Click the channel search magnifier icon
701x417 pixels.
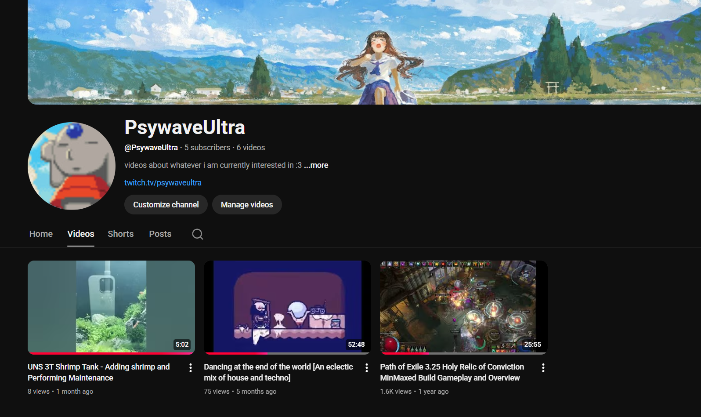point(197,234)
